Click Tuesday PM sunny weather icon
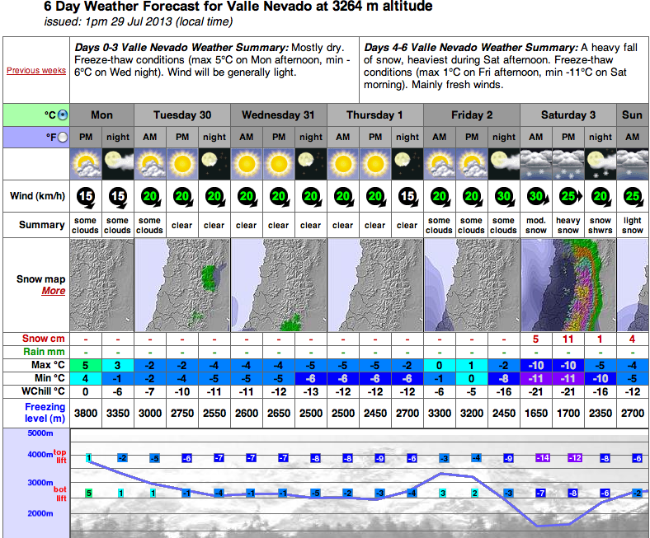The height and width of the screenshot is (538, 650). [x=182, y=164]
